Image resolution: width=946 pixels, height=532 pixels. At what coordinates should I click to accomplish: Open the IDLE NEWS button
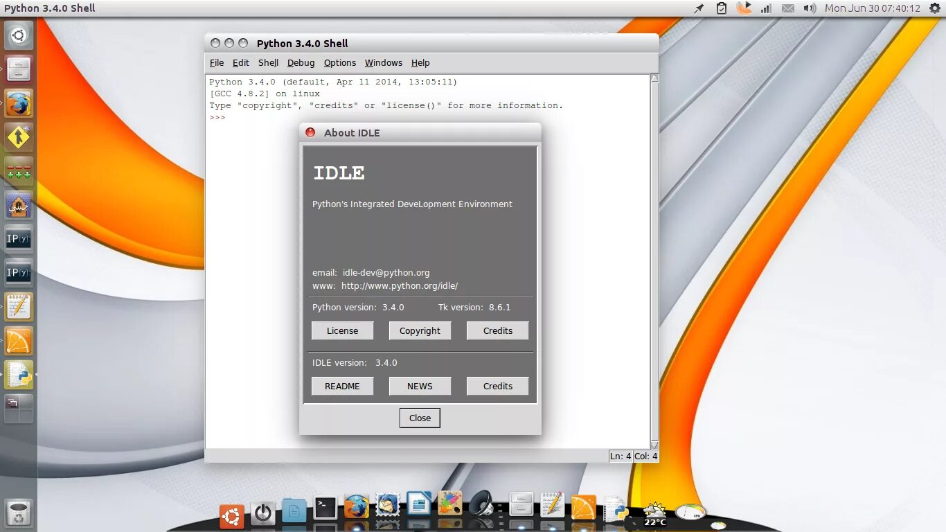tap(420, 386)
